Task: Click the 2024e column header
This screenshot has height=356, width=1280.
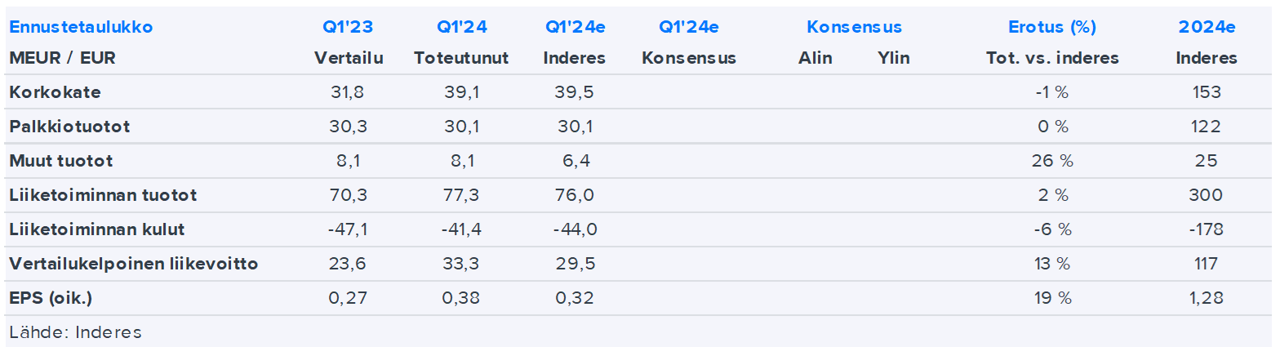Action: (x=1207, y=27)
